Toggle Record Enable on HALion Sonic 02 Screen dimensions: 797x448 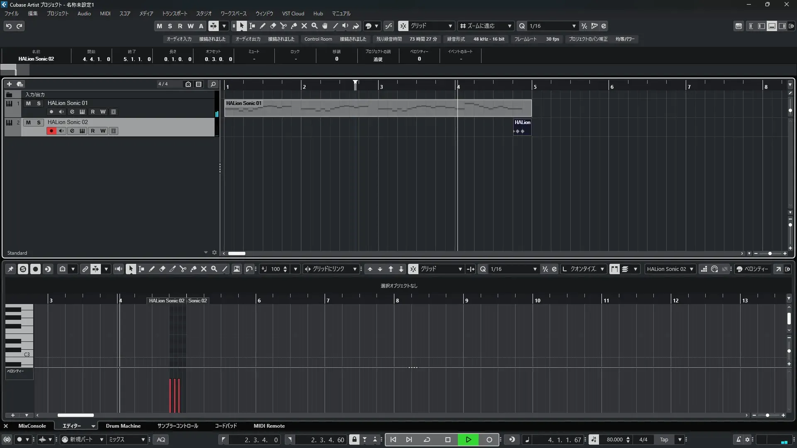click(x=51, y=131)
